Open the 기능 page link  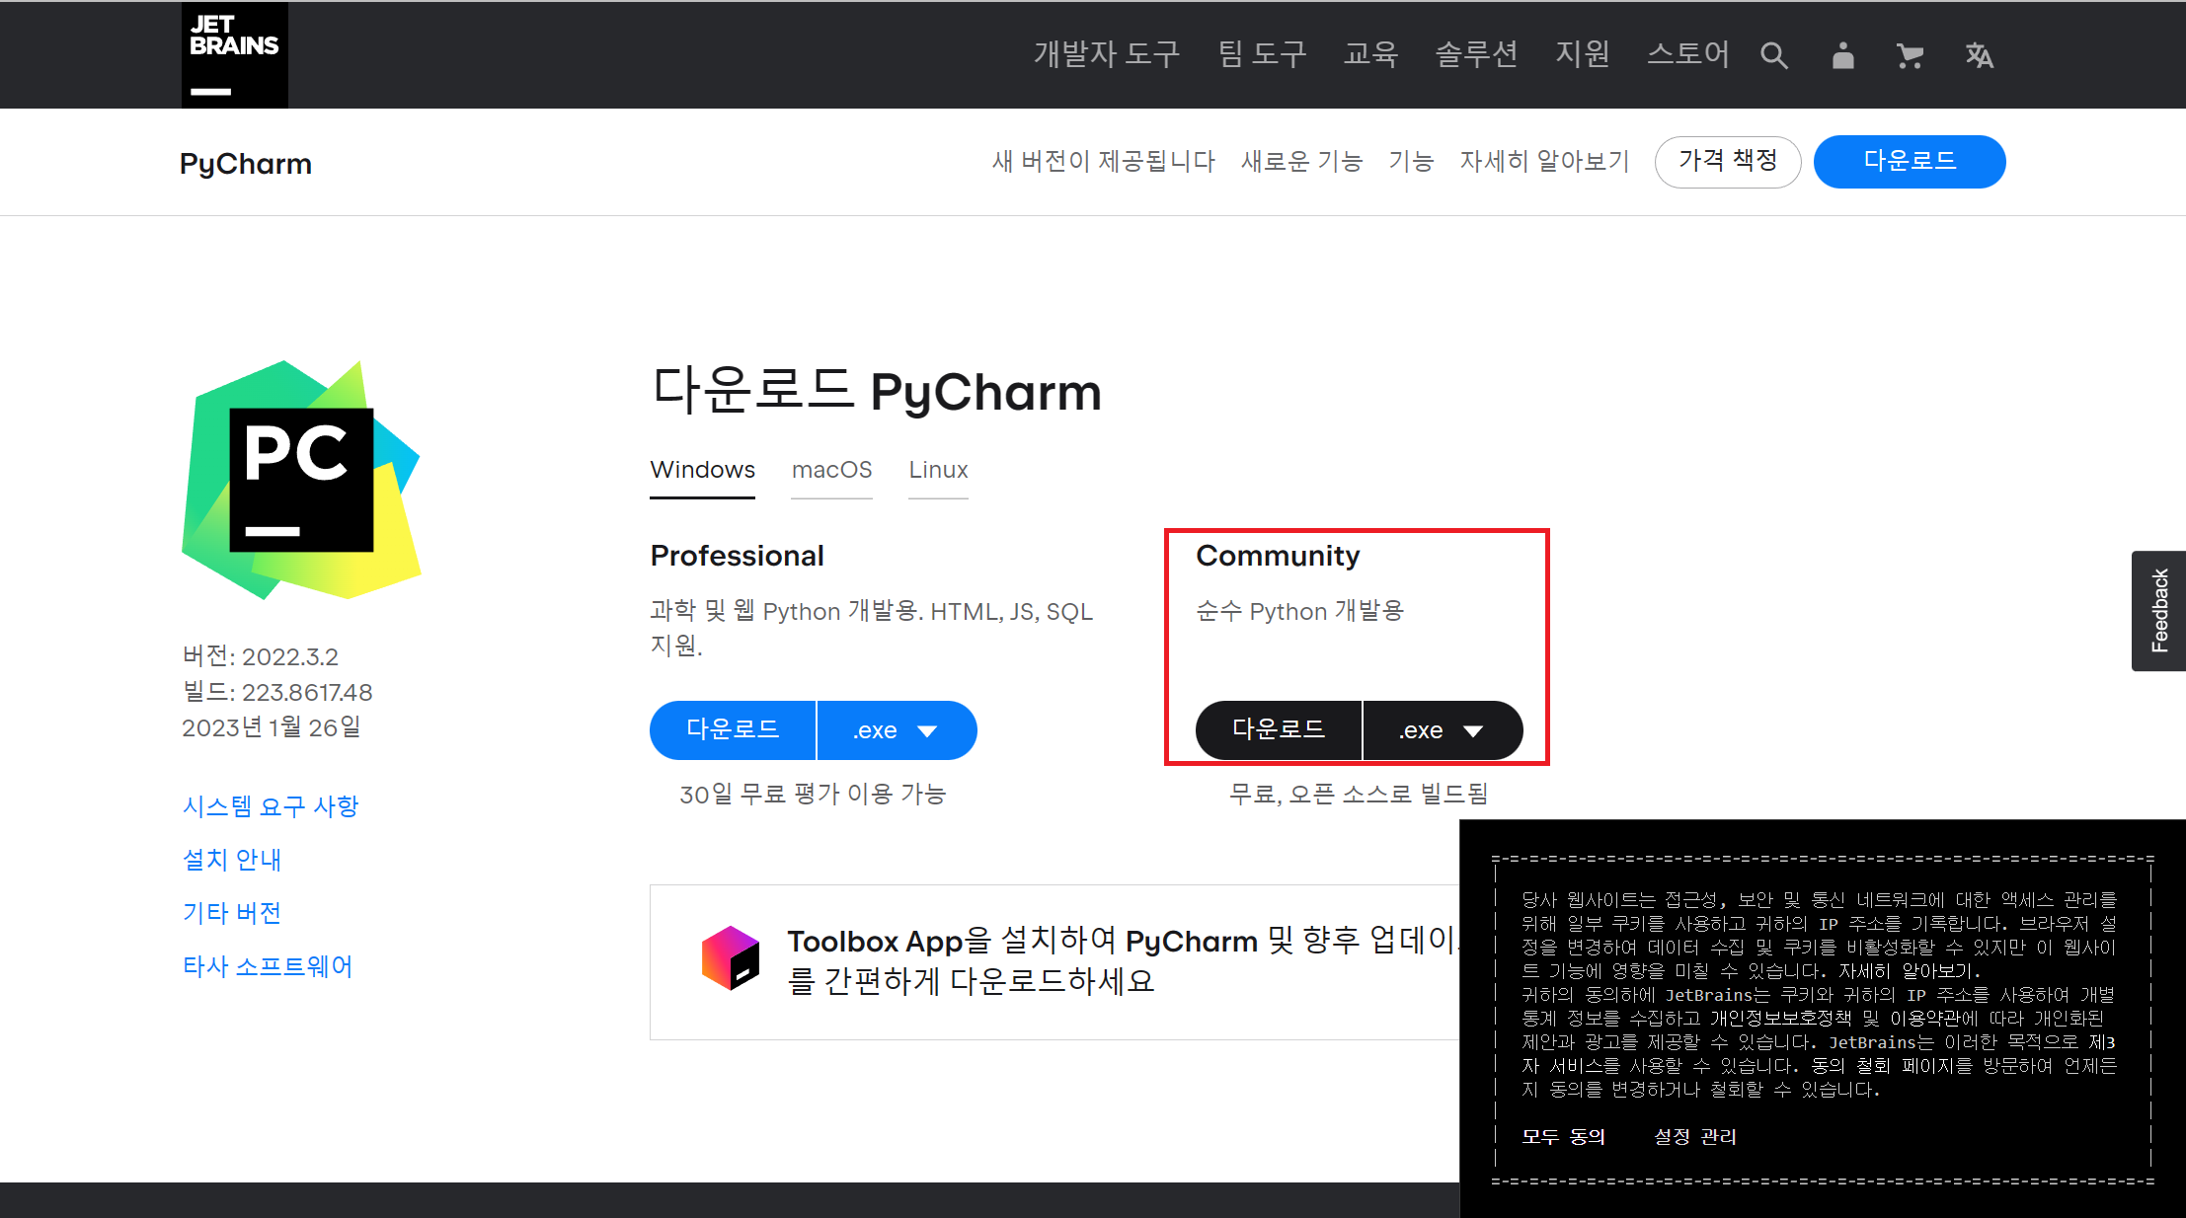1411,161
